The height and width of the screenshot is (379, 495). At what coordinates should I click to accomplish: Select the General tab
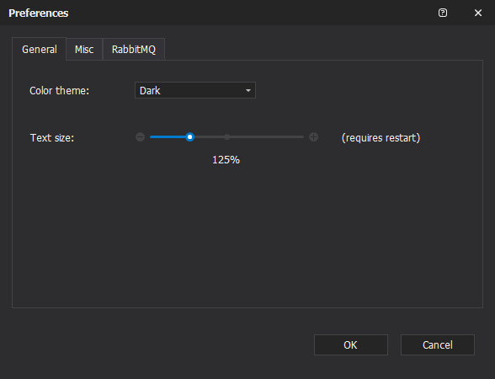pos(39,49)
